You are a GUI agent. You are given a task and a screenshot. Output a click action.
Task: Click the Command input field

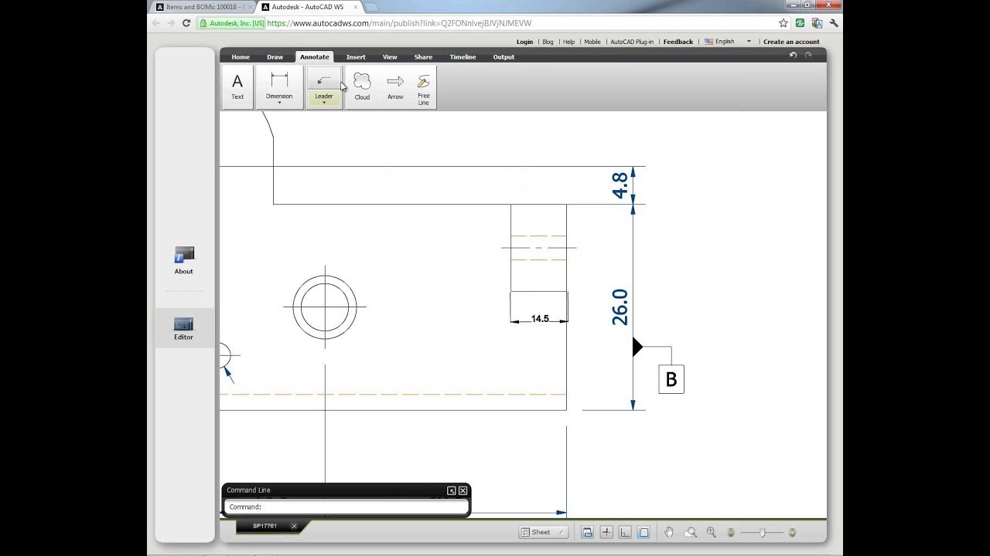click(x=346, y=507)
